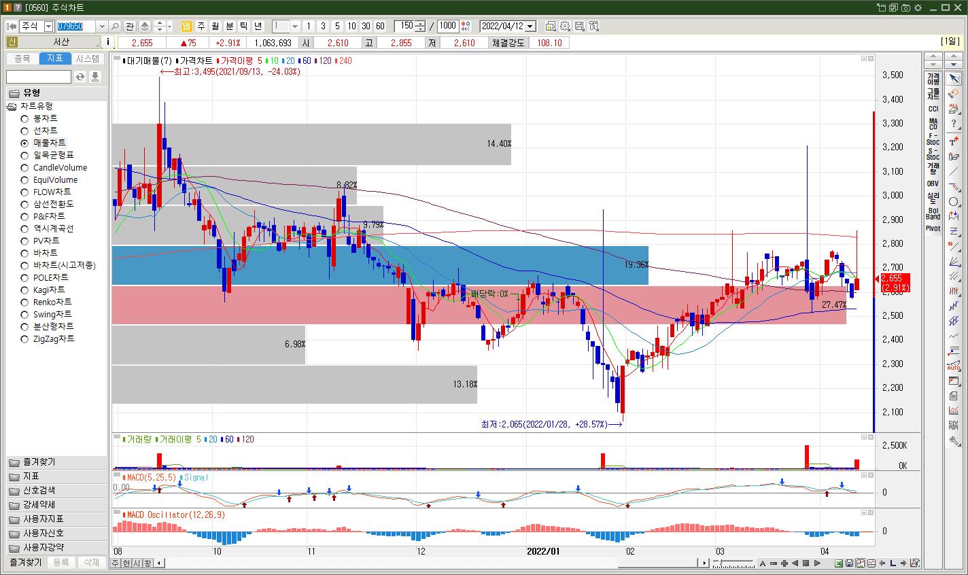Click the info 'i' icon next to stock name
The width and height of the screenshot is (968, 575).
tap(109, 42)
